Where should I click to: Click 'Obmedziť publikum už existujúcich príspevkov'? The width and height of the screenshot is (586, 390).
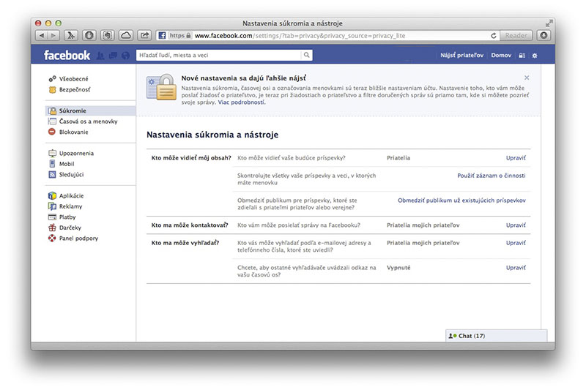pyautogui.click(x=461, y=200)
